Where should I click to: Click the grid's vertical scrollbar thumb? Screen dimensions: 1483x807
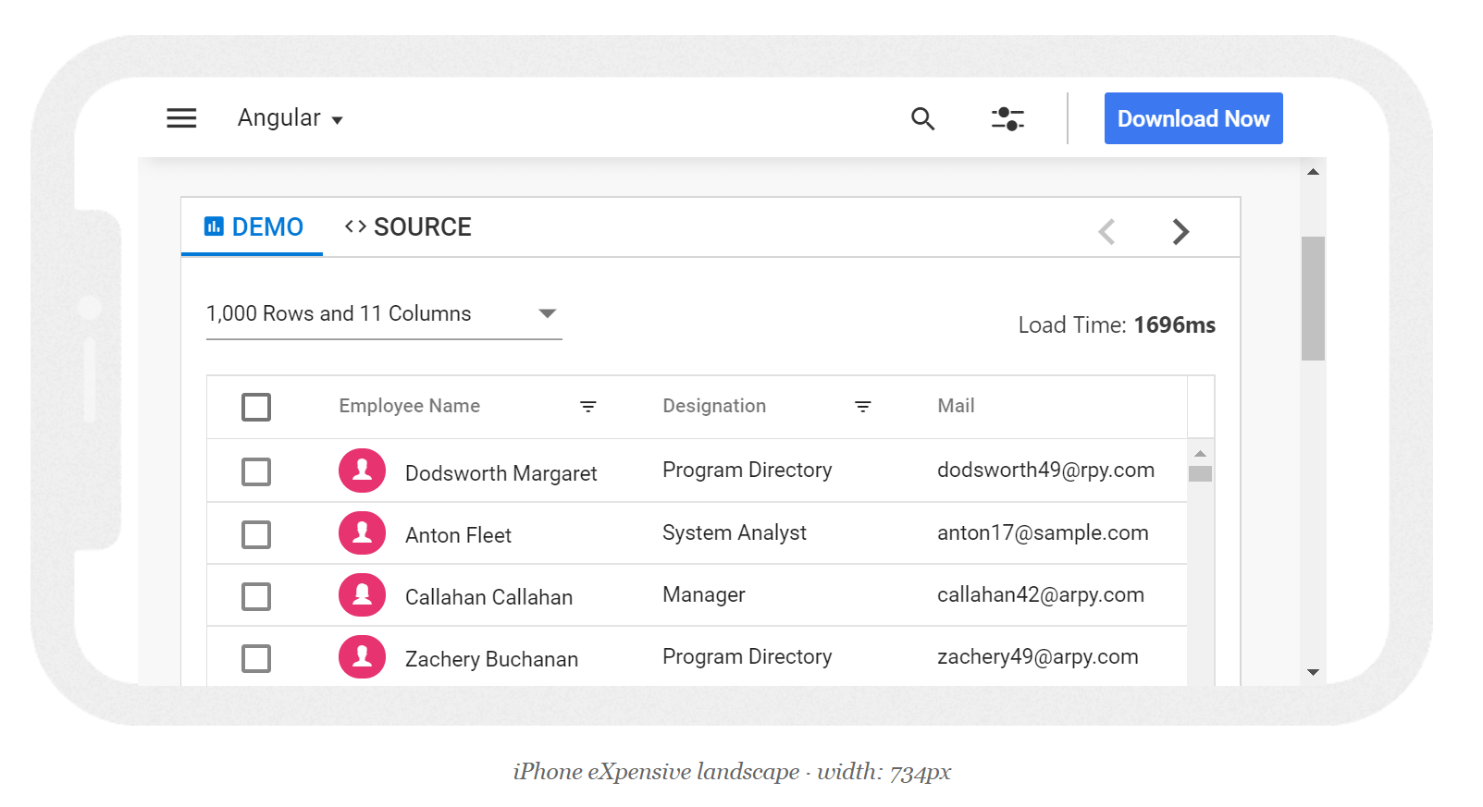coord(1200,474)
